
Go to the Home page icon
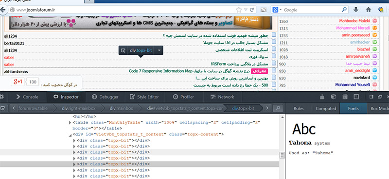(369, 10)
